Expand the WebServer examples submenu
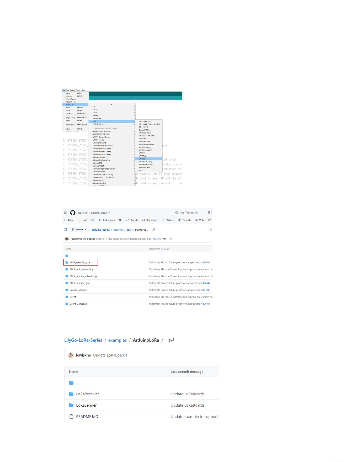Image resolution: width=357 pixels, height=462 pixels. 112,118
